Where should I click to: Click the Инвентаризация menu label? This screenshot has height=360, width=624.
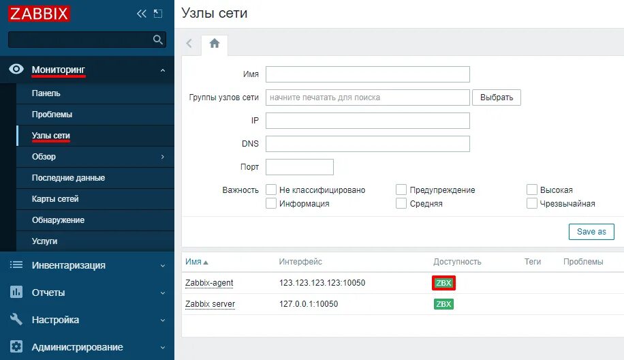(68, 265)
